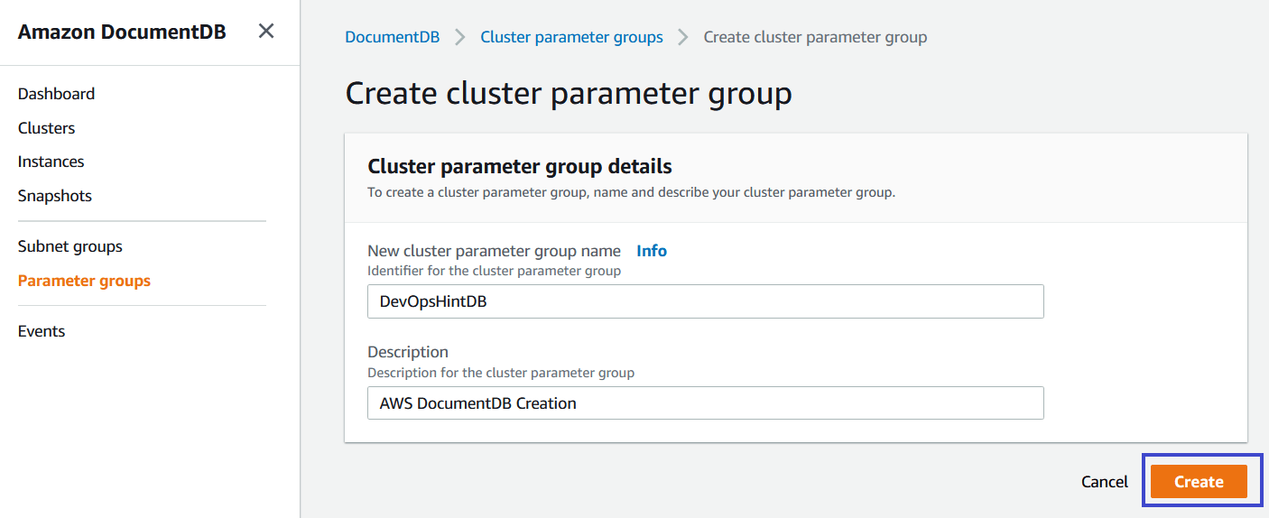The height and width of the screenshot is (518, 1269).
Task: Click the Create cluster parameter group breadcrumb text
Action: pos(815,37)
